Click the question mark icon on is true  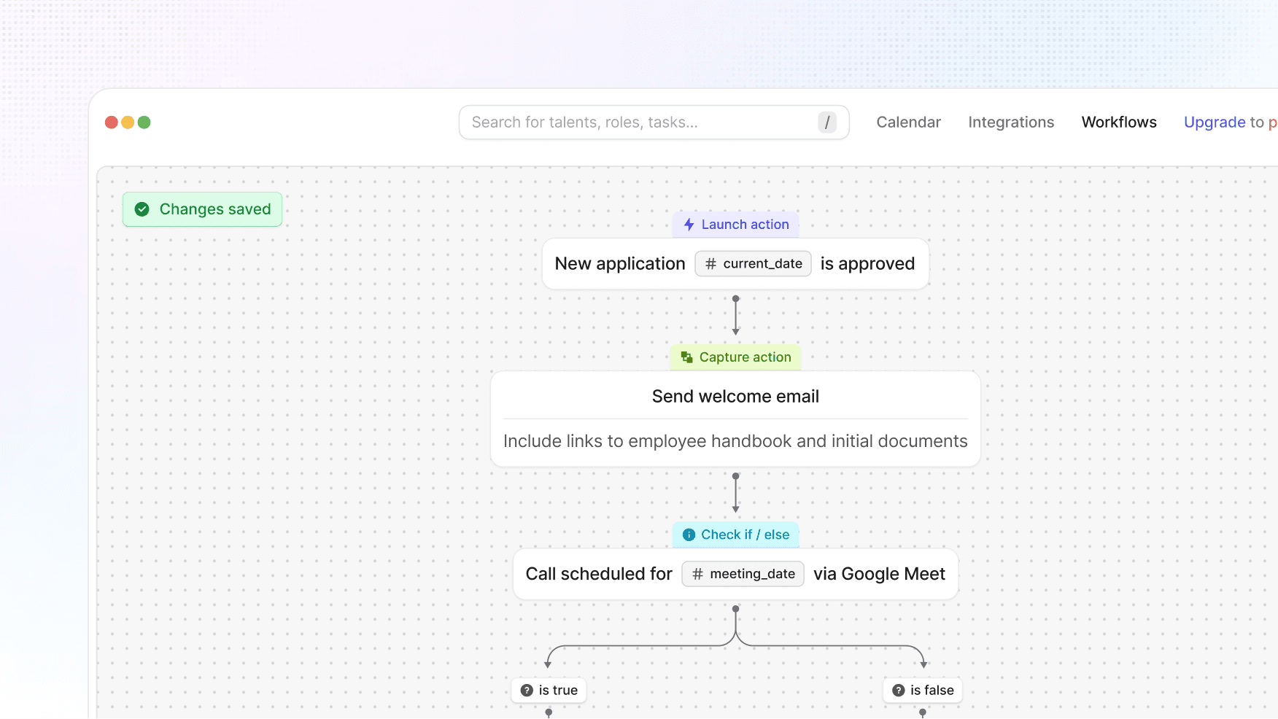[x=527, y=691]
